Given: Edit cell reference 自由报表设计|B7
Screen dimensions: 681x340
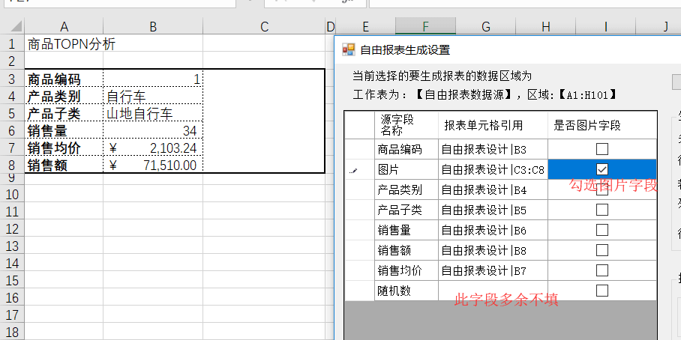Looking at the screenshot, I should coord(493,270).
